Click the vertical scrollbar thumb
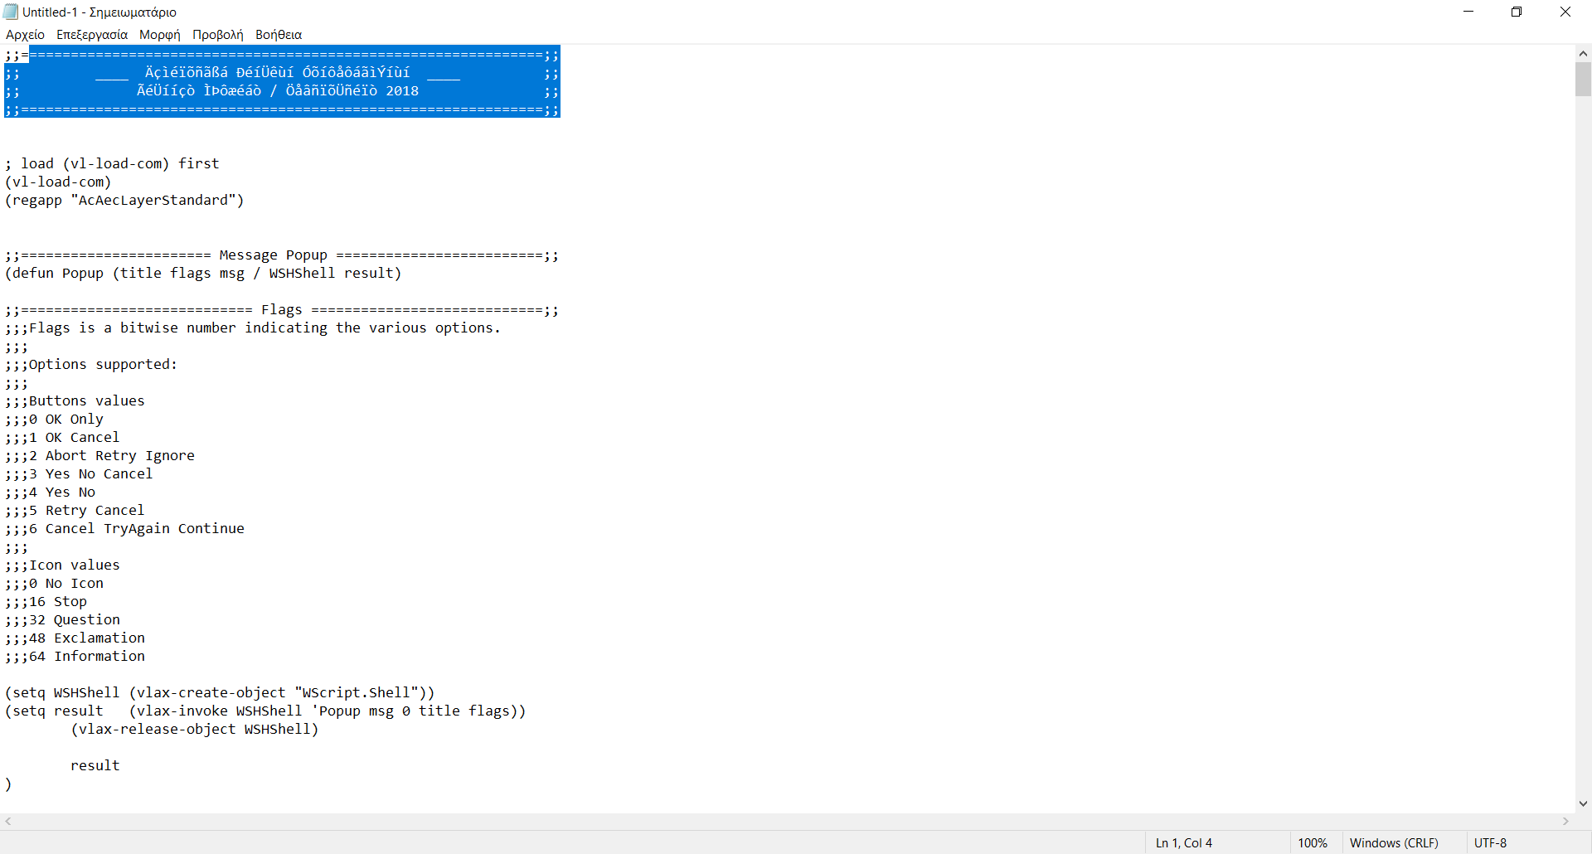The height and width of the screenshot is (854, 1592). tap(1583, 80)
